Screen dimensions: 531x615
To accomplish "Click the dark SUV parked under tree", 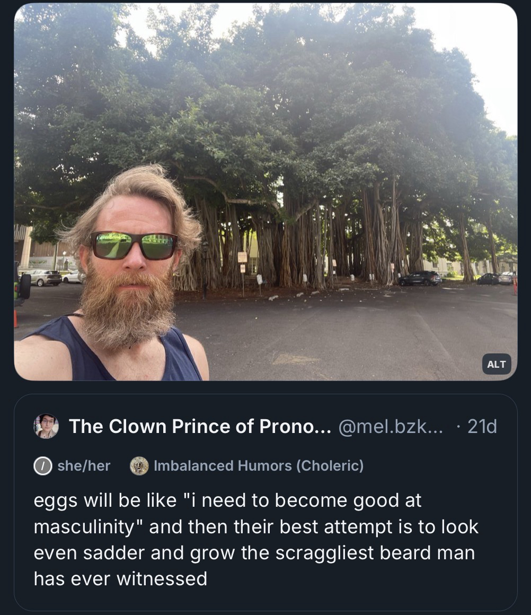I will (x=420, y=278).
